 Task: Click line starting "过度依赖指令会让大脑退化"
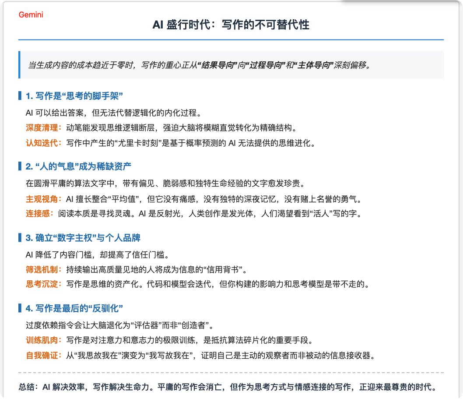pyautogui.click(x=119, y=325)
